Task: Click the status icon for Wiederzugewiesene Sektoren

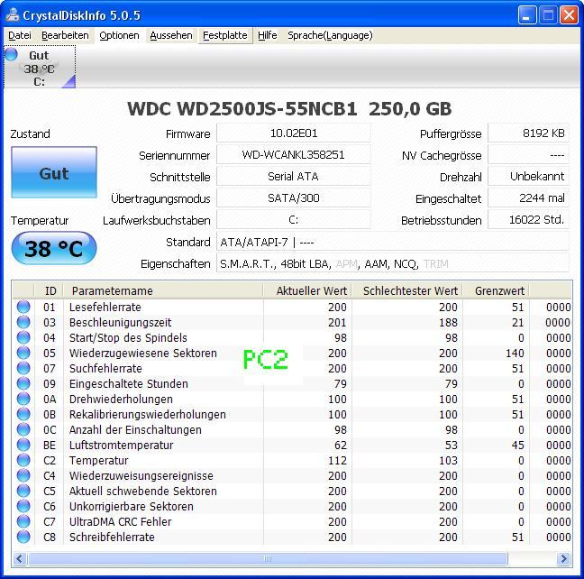Action: (x=23, y=353)
